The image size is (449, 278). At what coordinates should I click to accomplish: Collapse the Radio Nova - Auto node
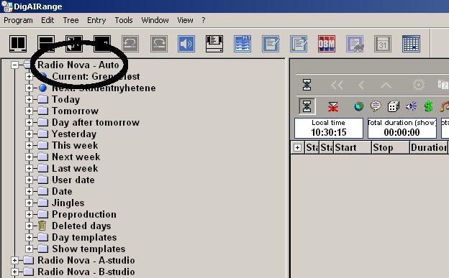14,65
